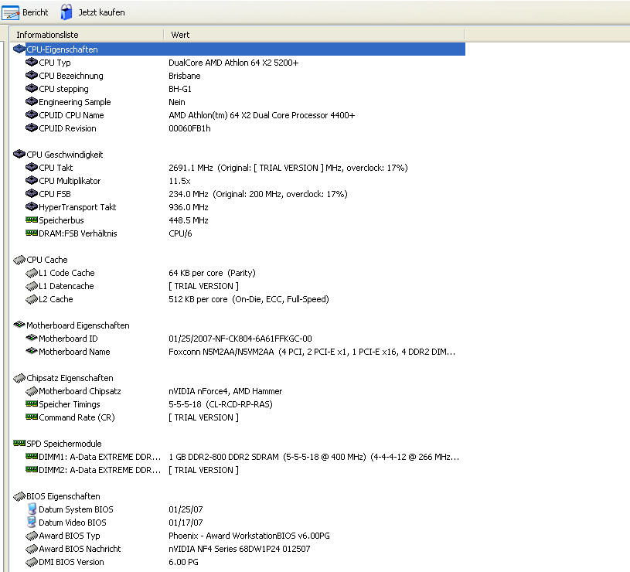Viewport: 630px width, 572px height.
Task: Click the icon beside CPU stepping
Action: coord(32,89)
